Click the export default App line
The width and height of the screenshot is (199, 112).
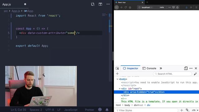click(x=32, y=46)
